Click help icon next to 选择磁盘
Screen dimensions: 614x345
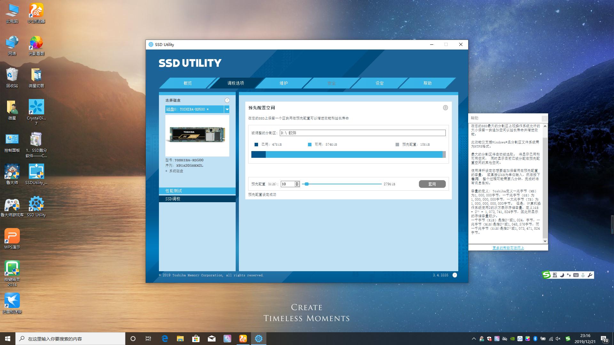point(227,100)
